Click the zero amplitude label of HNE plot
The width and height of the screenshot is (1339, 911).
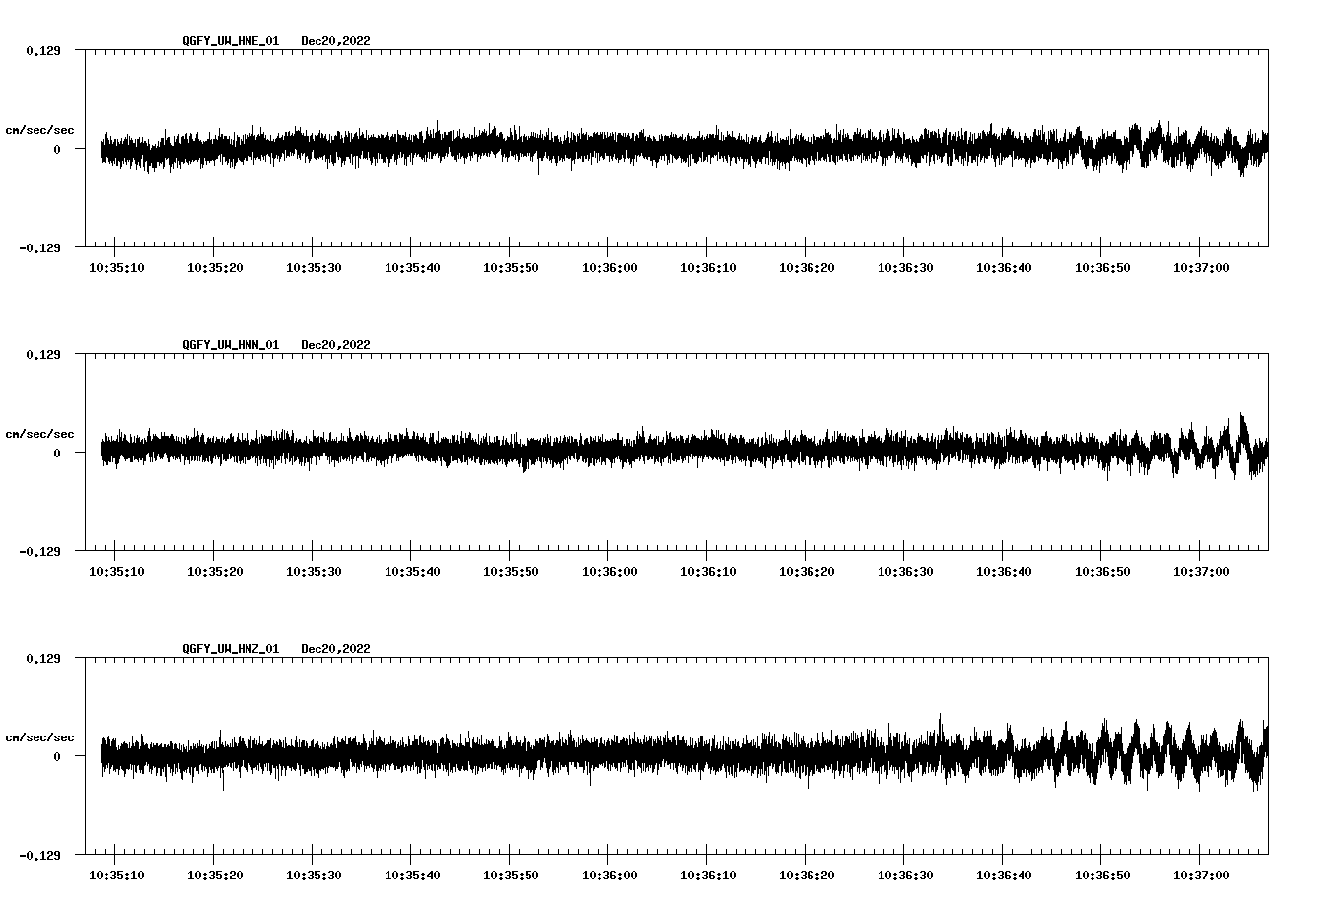(x=57, y=149)
